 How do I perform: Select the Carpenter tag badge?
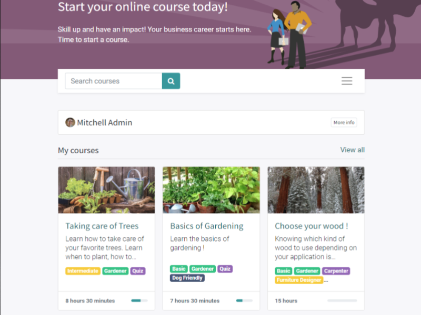336,271
